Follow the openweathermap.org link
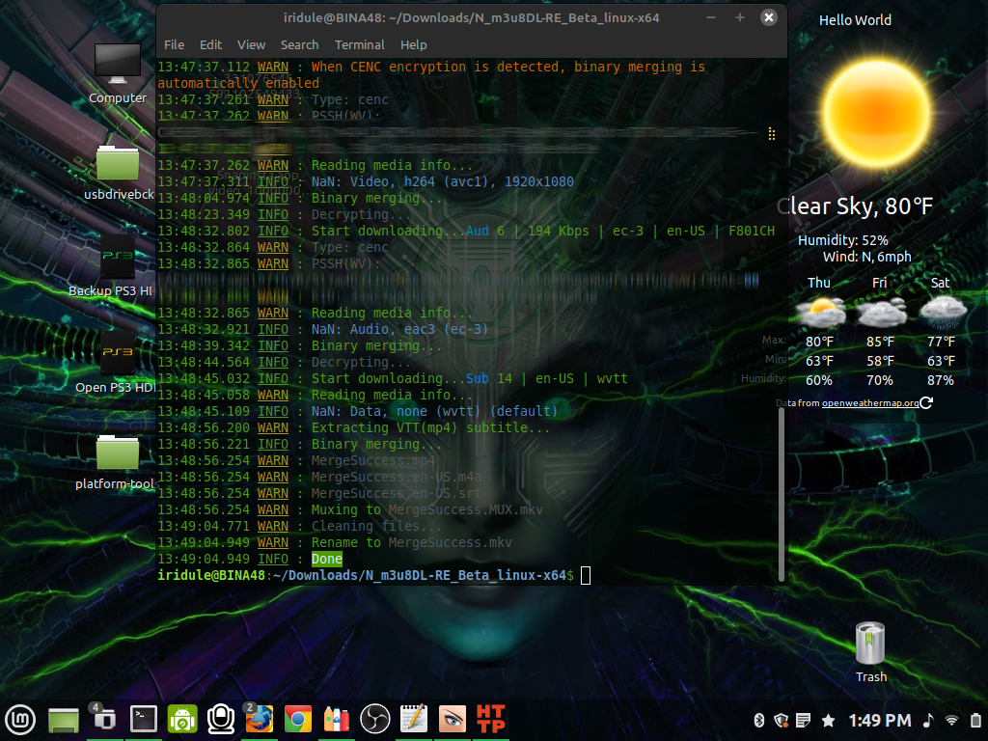Screen dimensions: 988x741 (x=869, y=402)
